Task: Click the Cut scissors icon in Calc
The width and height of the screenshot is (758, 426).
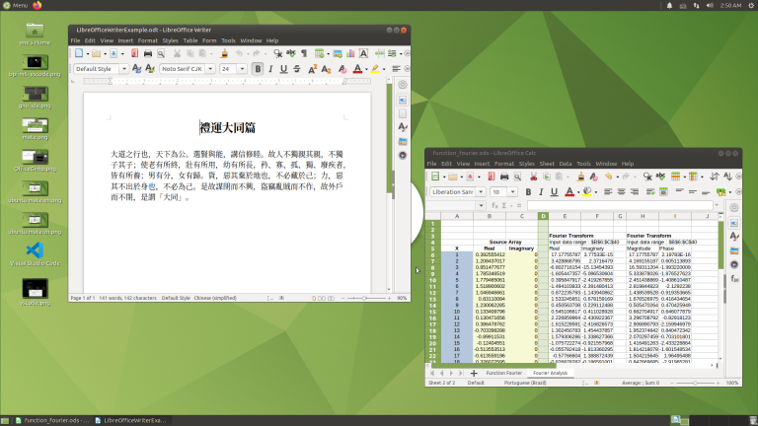Action: coord(533,177)
